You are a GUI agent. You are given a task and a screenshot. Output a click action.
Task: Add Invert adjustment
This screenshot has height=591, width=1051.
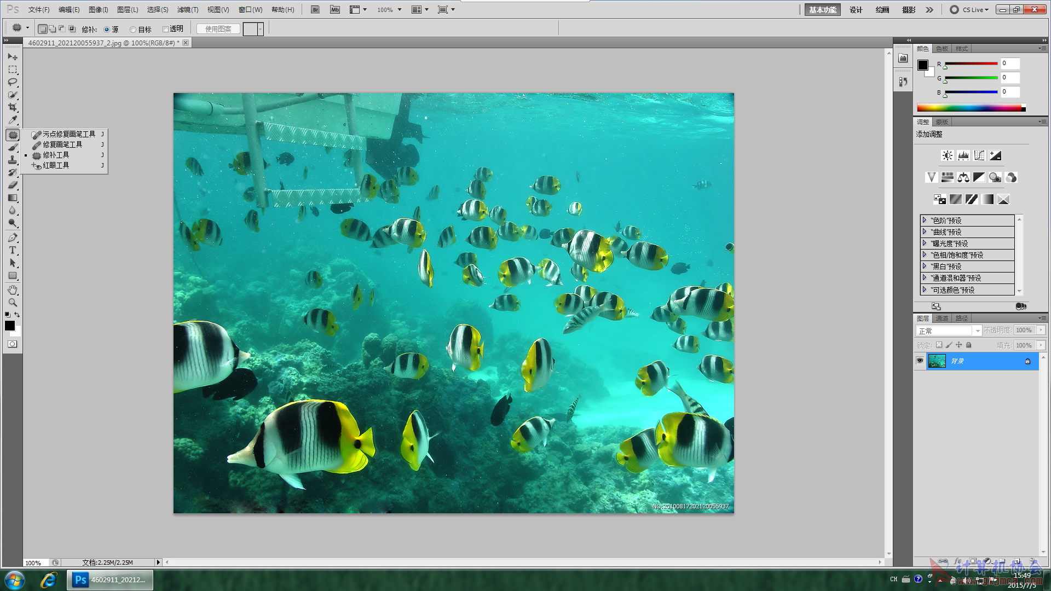[x=940, y=199]
